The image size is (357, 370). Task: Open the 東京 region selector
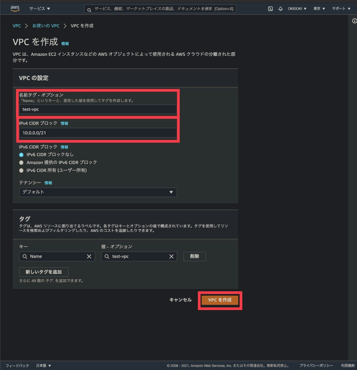pos(319,9)
